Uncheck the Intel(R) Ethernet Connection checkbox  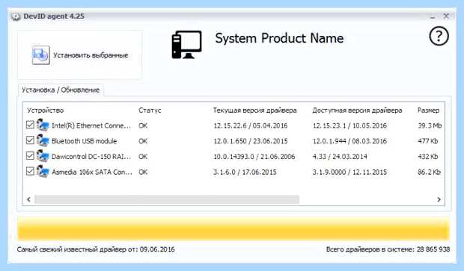coord(30,125)
